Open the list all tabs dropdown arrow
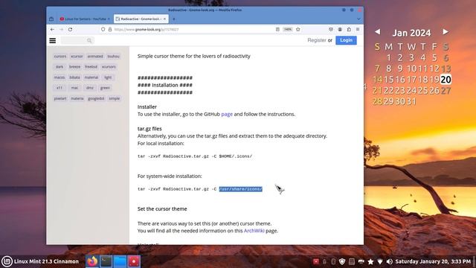The width and height of the screenshot is (476, 268). [x=358, y=19]
